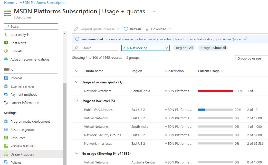The image size is (268, 165).
Task: Expand the Download options chevron
Action: pyautogui.click(x=170, y=29)
